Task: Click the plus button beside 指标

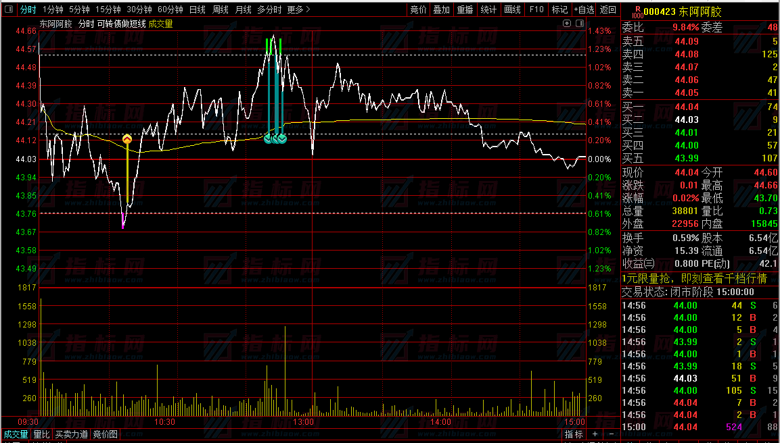Action: click(595, 434)
